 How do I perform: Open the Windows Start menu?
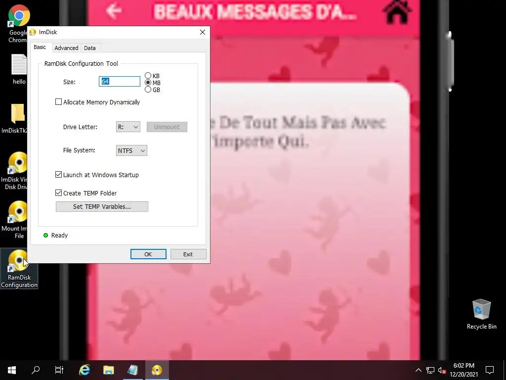(12, 370)
